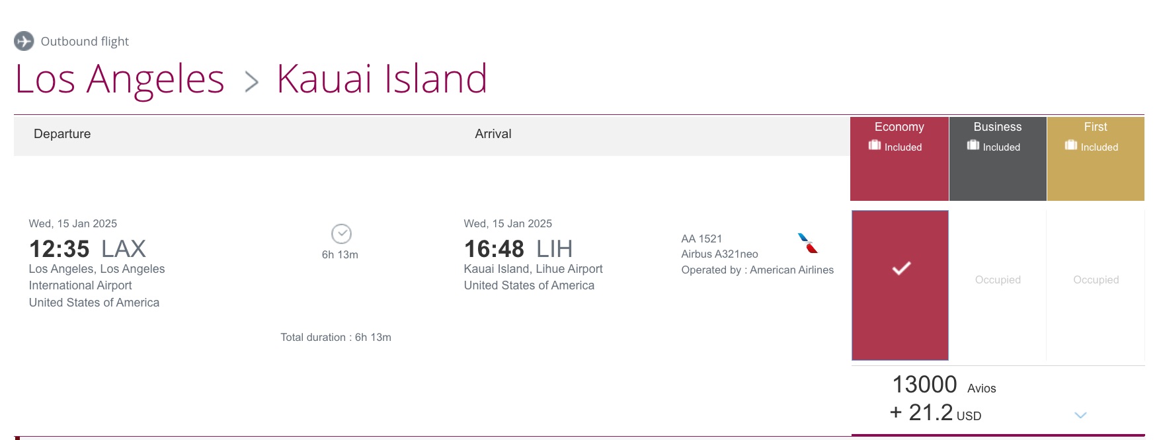Click the flight duration clock icon
Screen dimensions: 1161x440
(340, 233)
